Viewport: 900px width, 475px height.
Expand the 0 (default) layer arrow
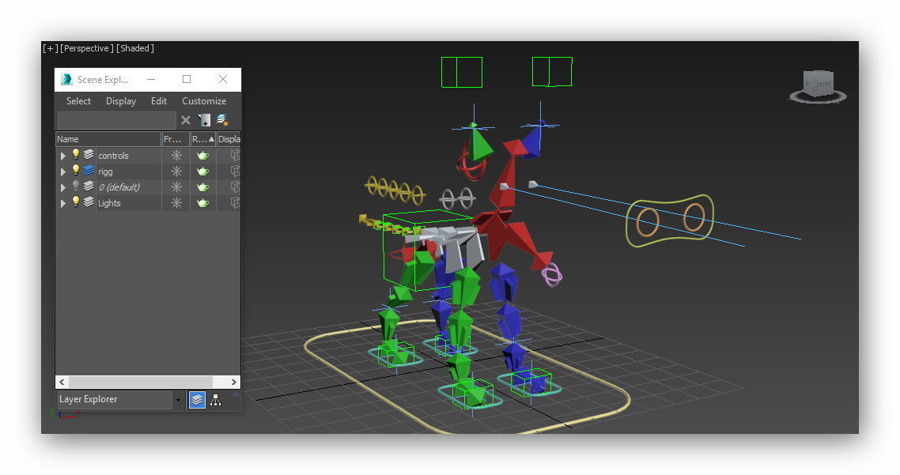click(x=63, y=187)
